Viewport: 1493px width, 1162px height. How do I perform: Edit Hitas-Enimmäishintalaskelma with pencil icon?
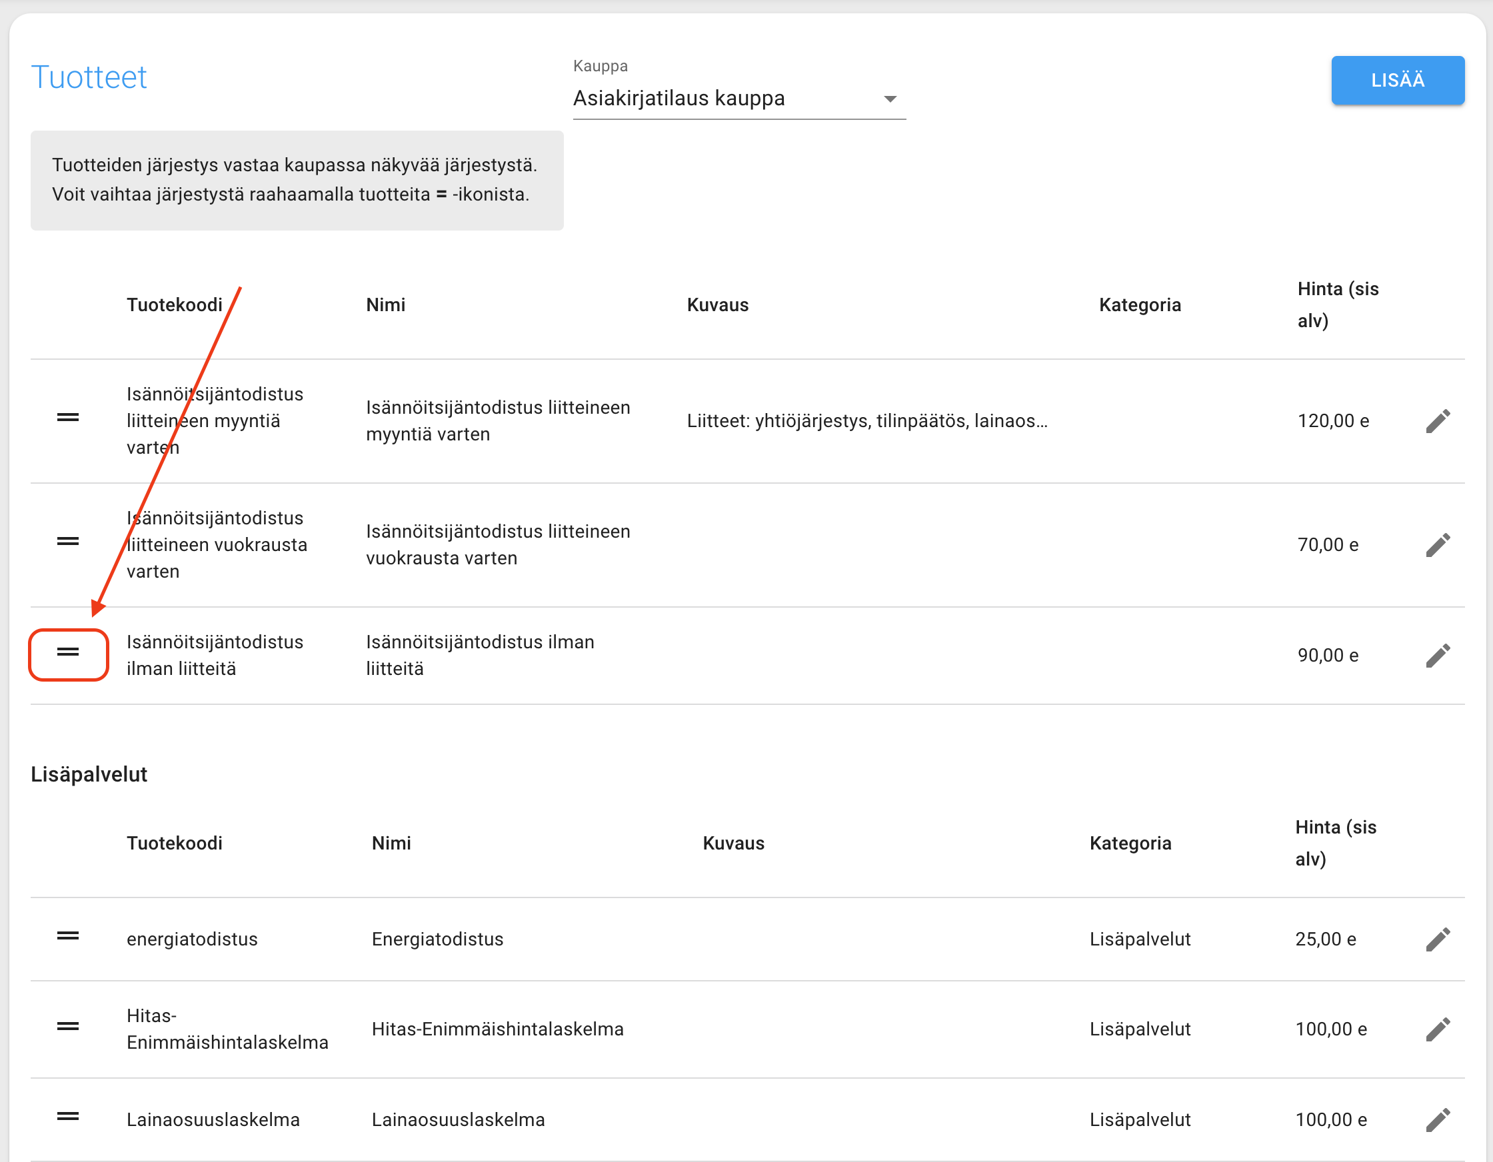tap(1438, 1029)
